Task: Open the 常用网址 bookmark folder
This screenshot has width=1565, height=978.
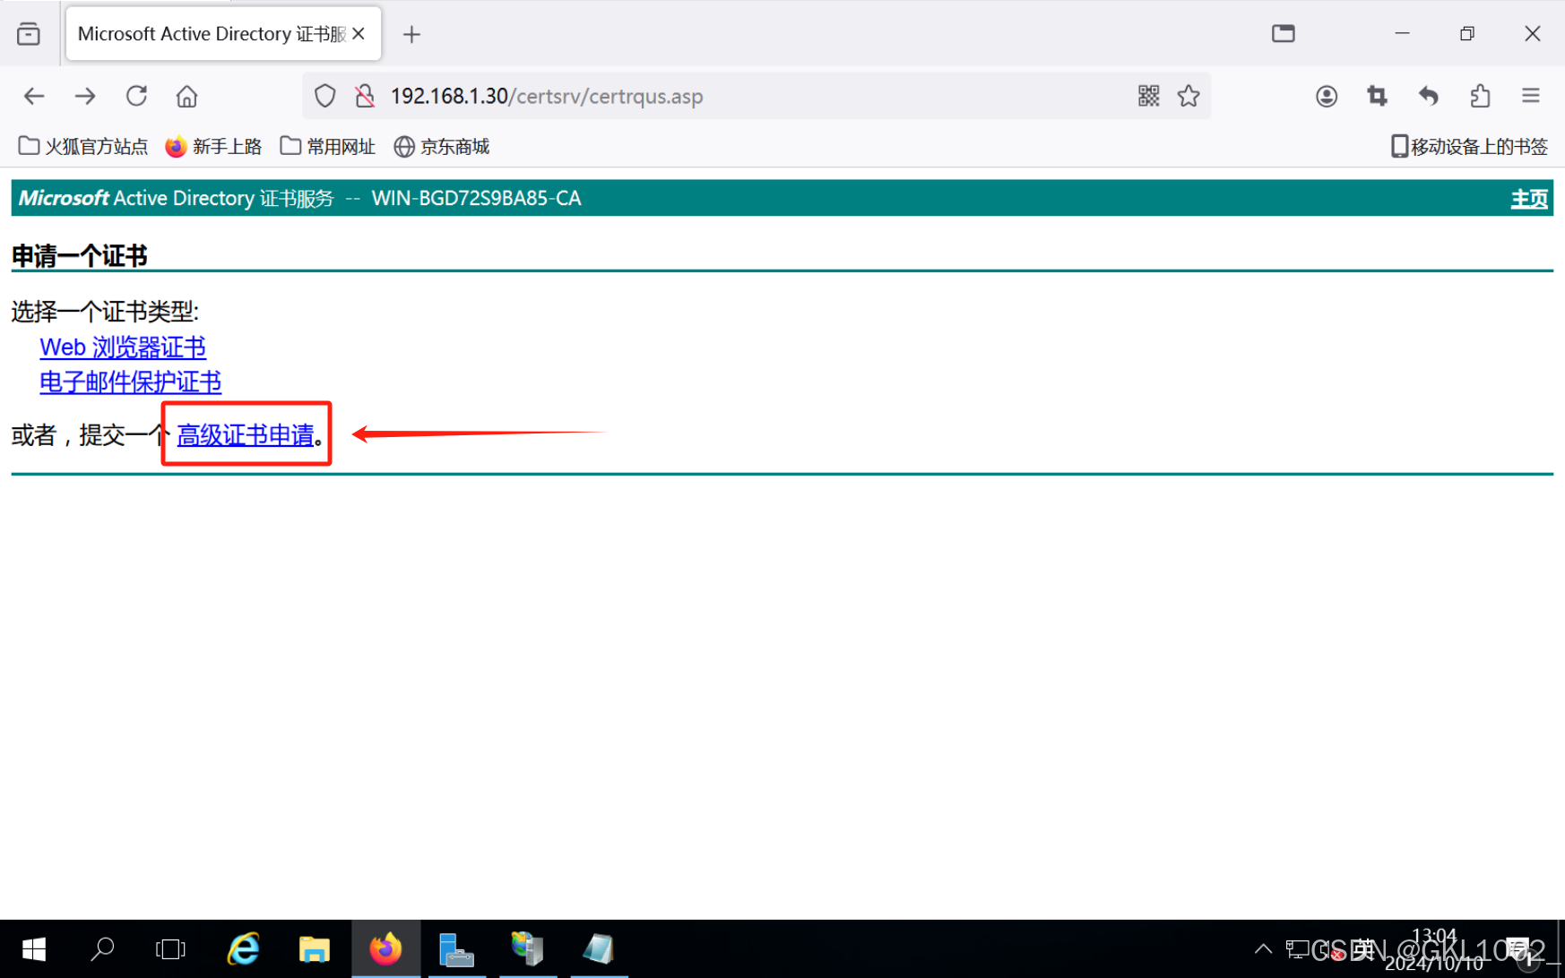Action: [328, 146]
